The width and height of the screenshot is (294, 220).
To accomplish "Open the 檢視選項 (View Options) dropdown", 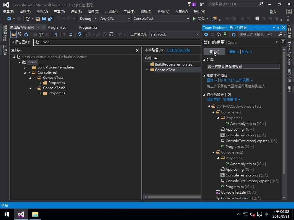I will (x=232, y=99).
